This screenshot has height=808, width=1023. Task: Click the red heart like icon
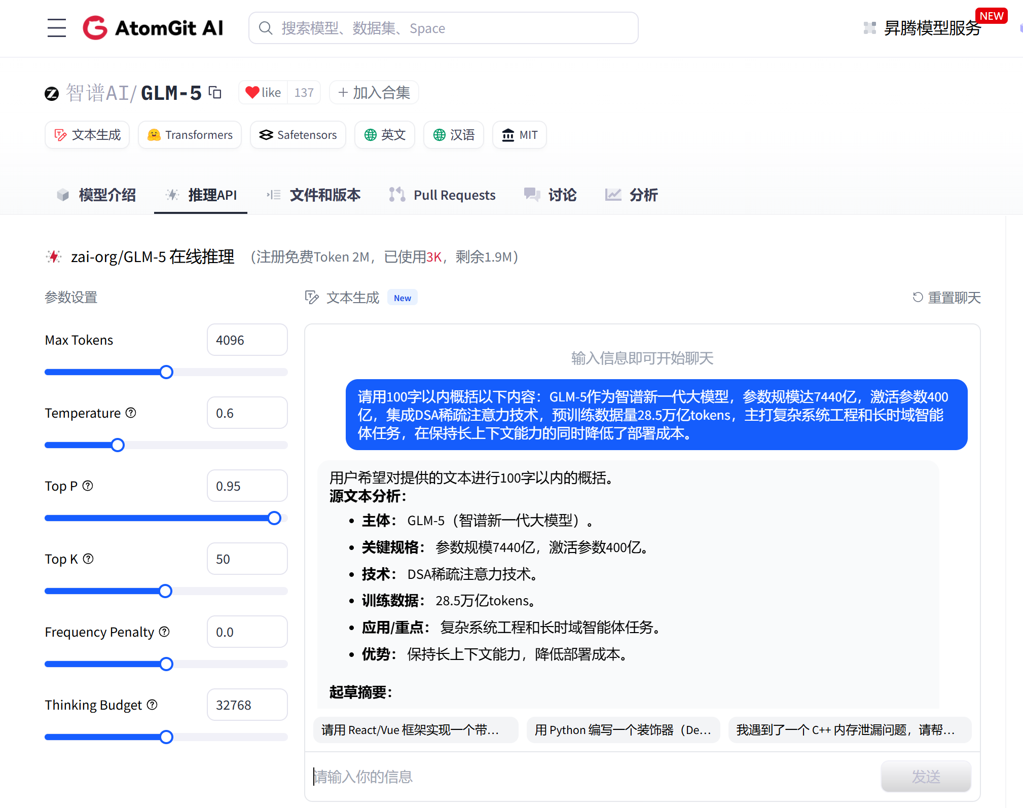click(252, 92)
